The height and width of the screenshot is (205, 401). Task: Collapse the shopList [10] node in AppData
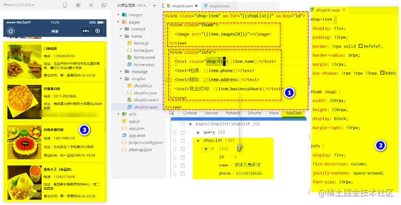(198, 140)
